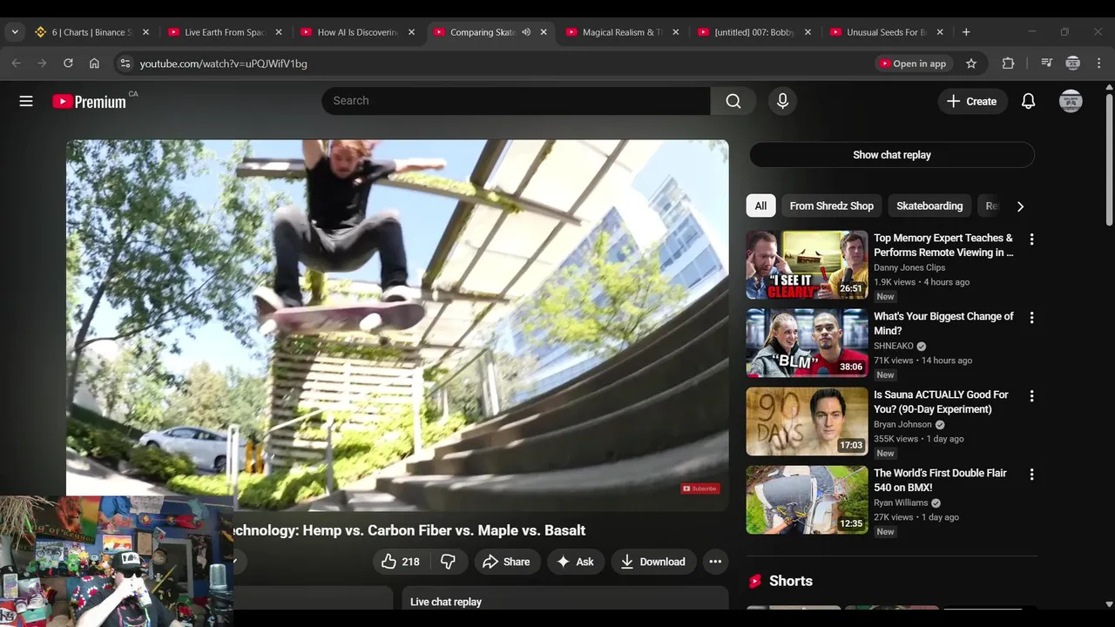Open the browser home page

click(94, 64)
